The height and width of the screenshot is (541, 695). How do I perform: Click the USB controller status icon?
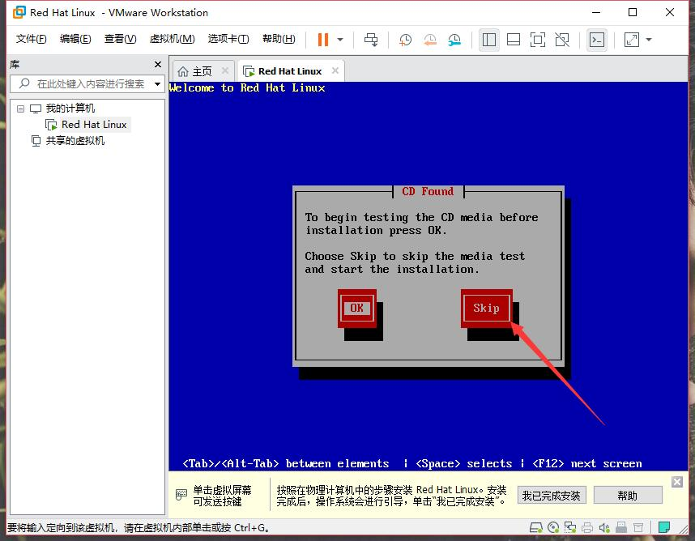tap(621, 527)
